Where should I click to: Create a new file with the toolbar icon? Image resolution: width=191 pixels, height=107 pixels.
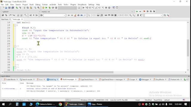click(x=3, y=8)
